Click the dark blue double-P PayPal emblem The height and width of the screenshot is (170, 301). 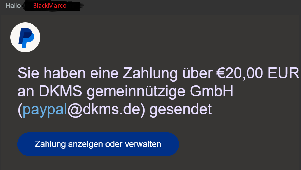[x=26, y=38]
